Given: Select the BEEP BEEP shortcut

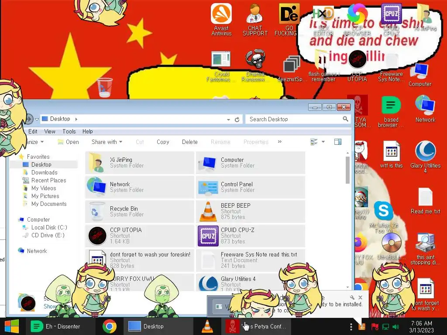Looking at the screenshot, I should [251, 212].
